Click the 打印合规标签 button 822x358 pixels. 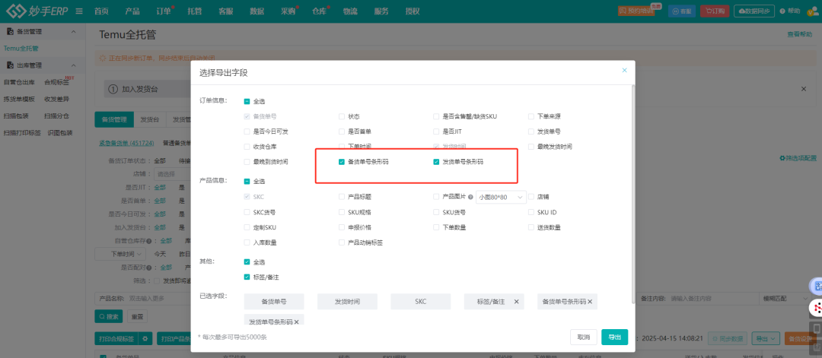(116, 339)
